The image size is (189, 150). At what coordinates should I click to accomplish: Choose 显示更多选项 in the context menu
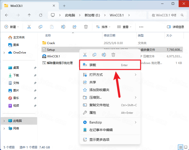coord(110,140)
